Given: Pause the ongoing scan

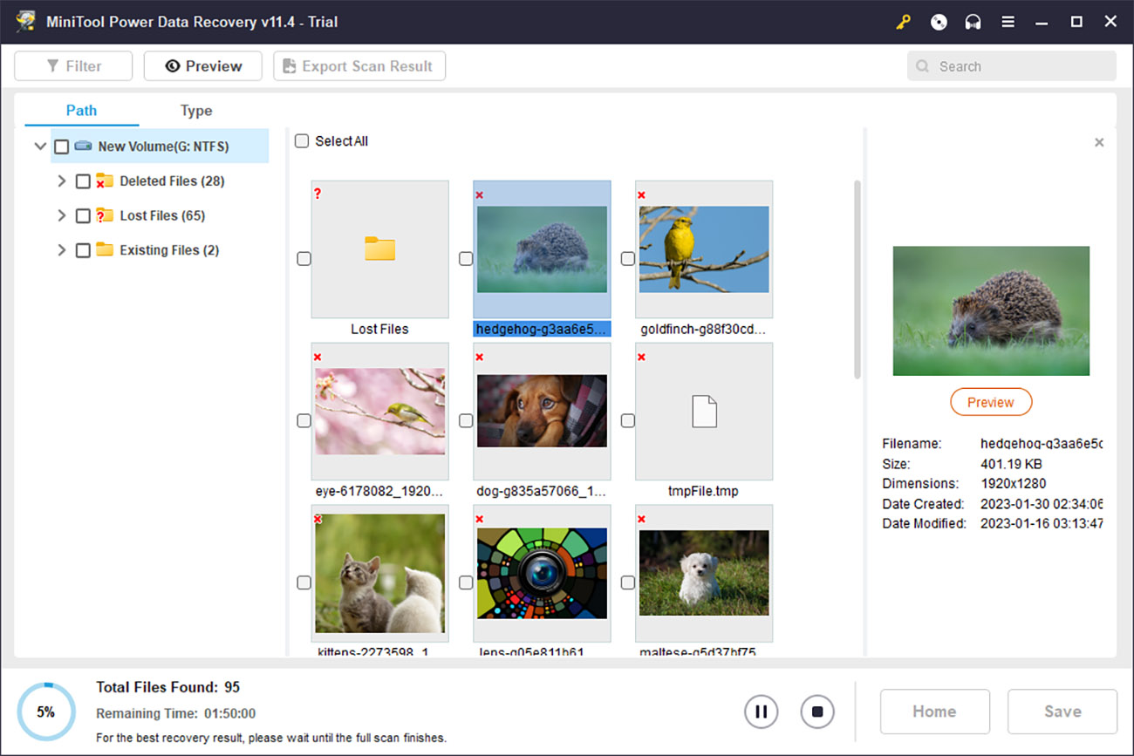Looking at the screenshot, I should pos(761,712).
